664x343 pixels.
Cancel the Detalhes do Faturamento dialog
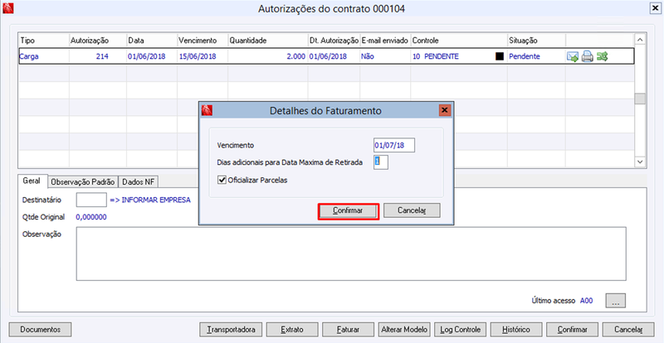(412, 210)
